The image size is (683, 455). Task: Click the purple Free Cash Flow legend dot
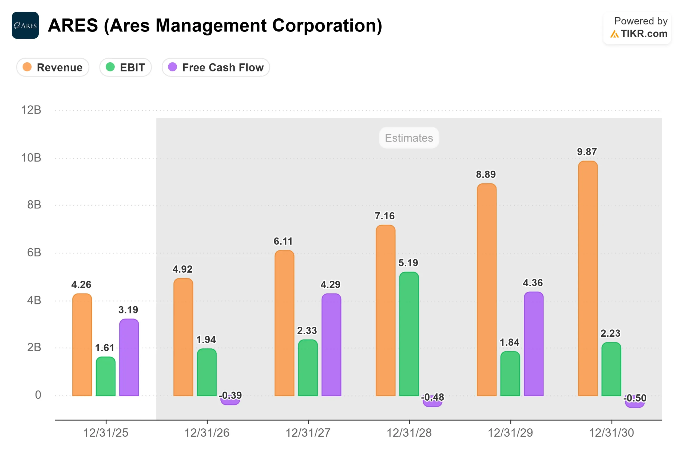pyautogui.click(x=173, y=67)
